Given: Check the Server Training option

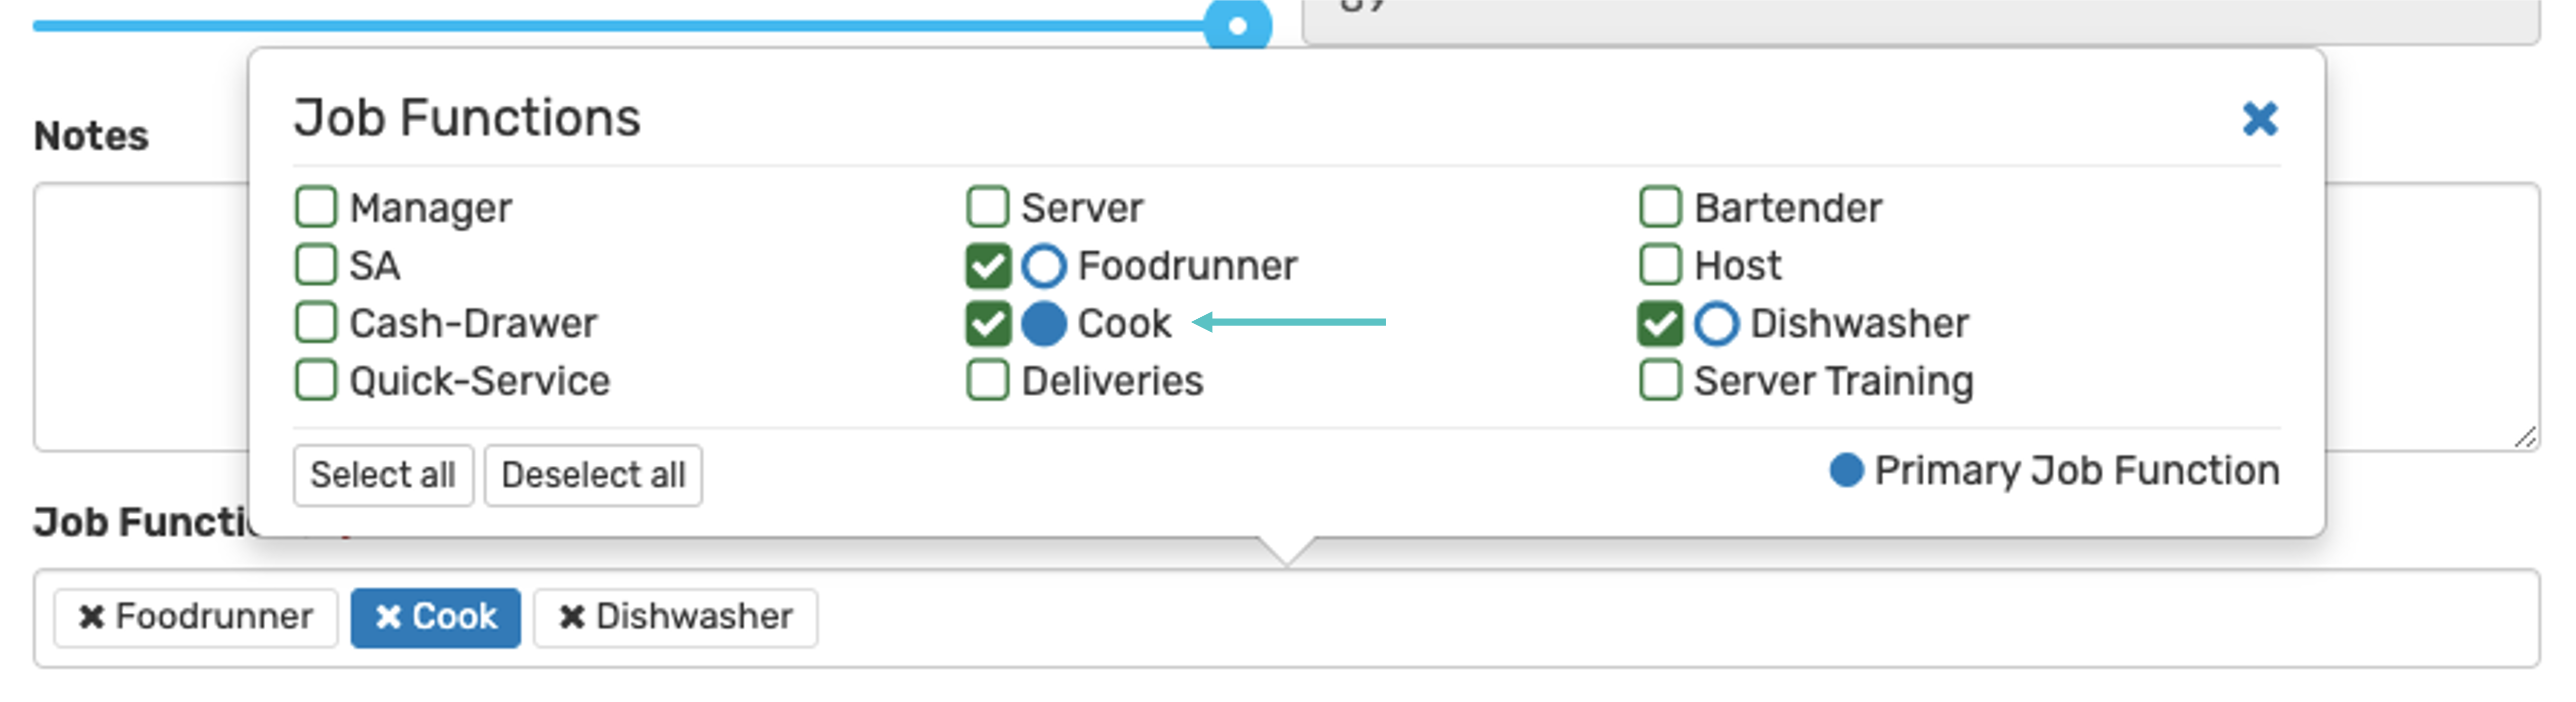Looking at the screenshot, I should (x=1660, y=381).
